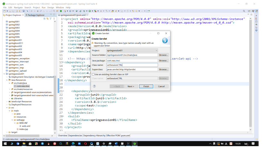The width and height of the screenshot is (265, 150).
Task: Click the Word taskbar icon
Action: (116, 144)
